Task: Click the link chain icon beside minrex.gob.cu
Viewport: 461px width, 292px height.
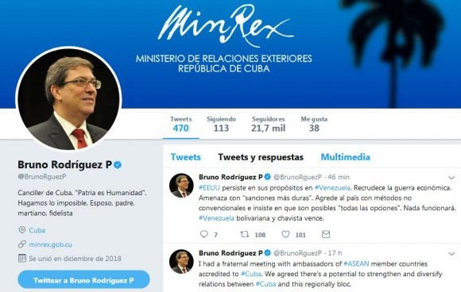Action: coord(22,244)
